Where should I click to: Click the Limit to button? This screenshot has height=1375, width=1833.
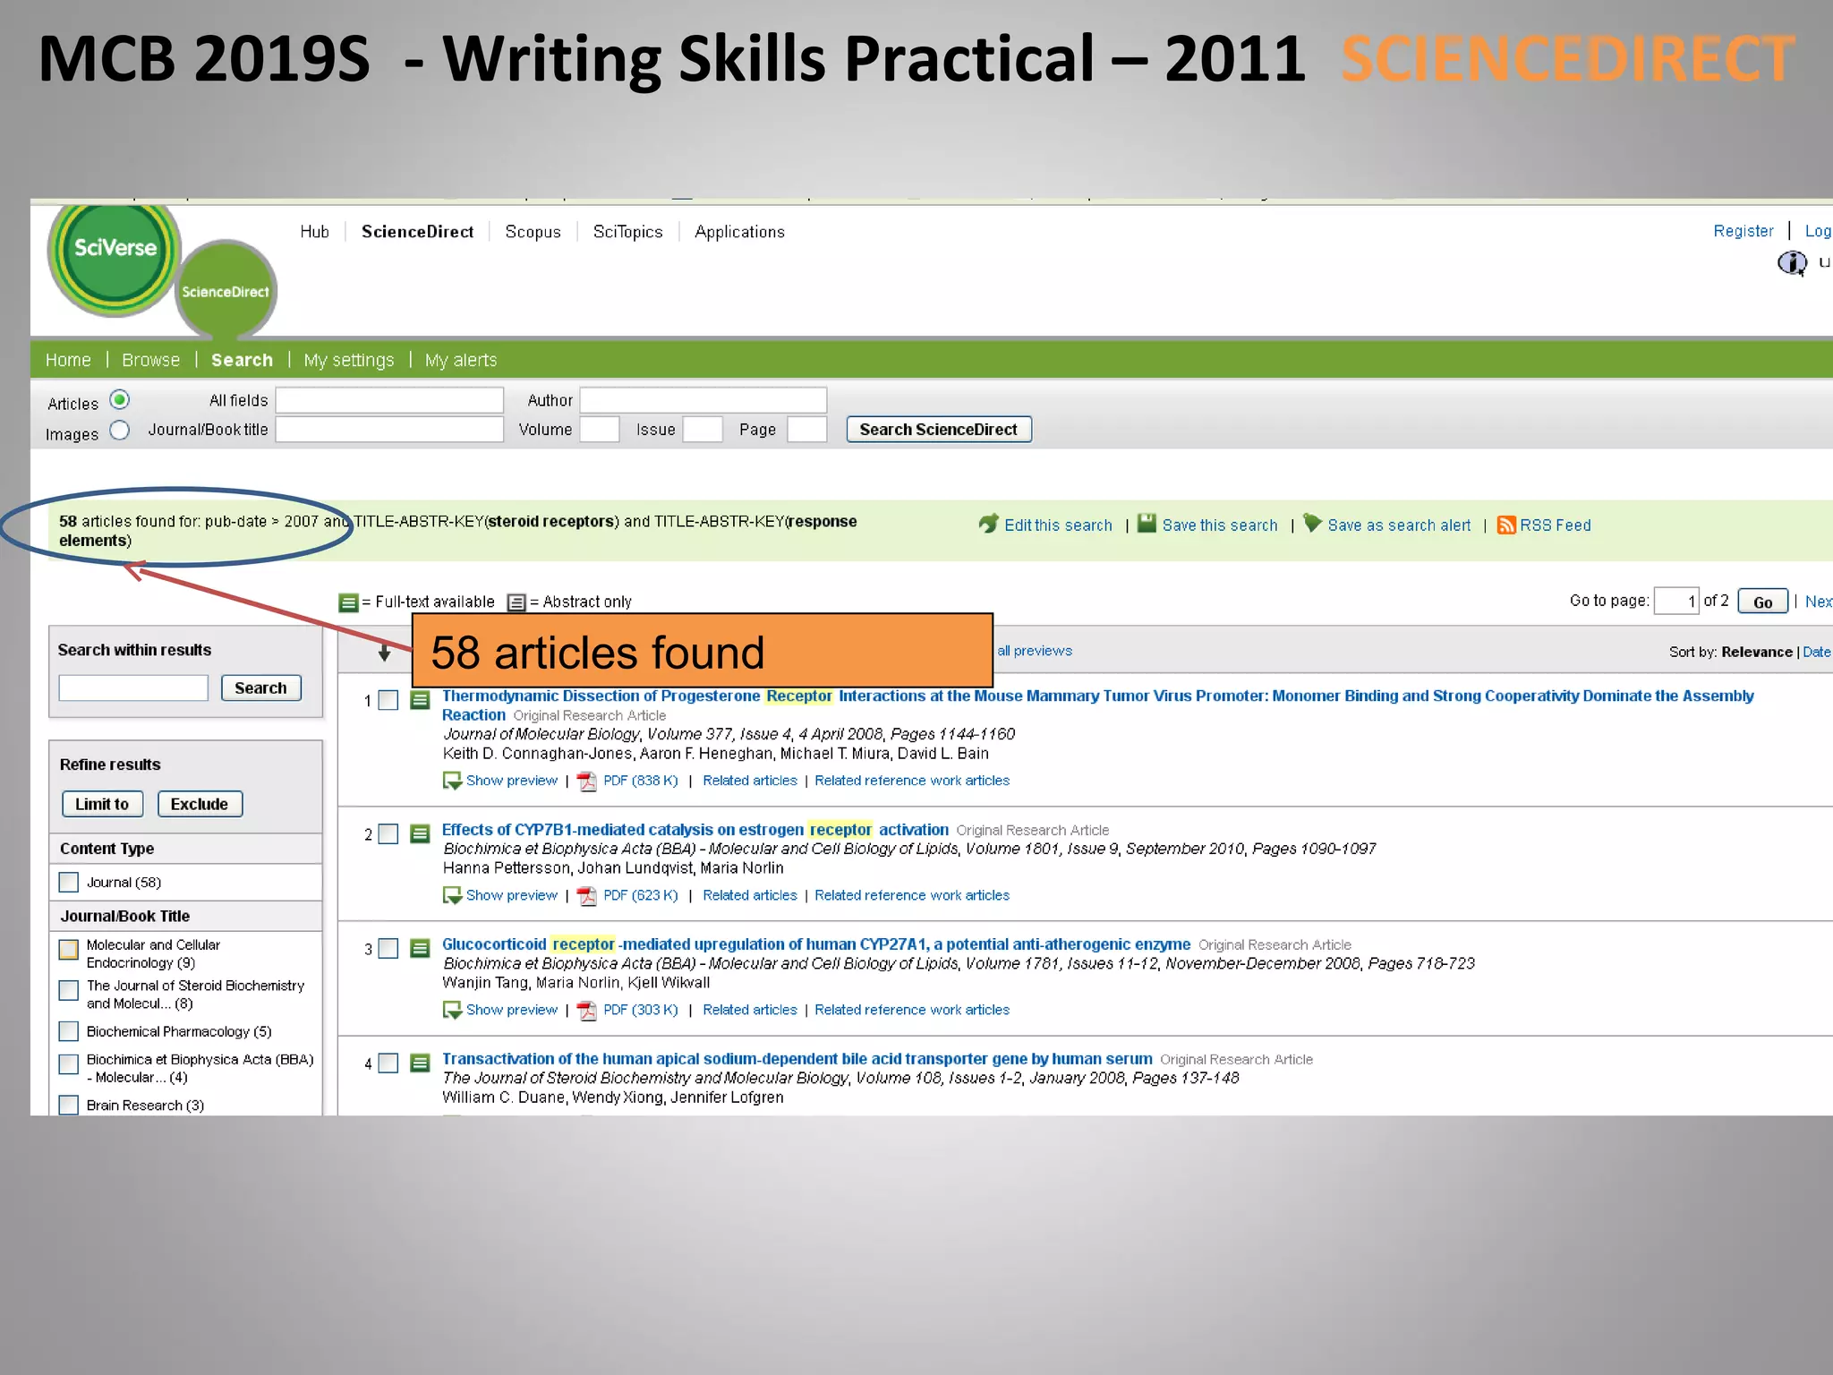(102, 804)
